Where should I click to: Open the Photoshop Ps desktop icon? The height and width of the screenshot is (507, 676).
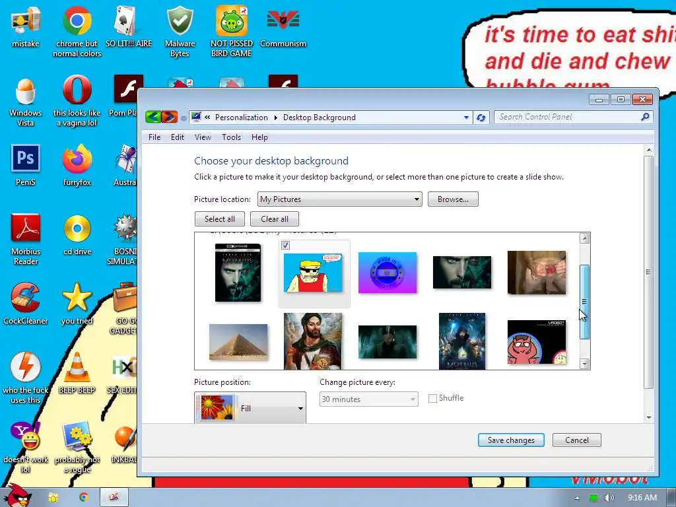(x=26, y=165)
